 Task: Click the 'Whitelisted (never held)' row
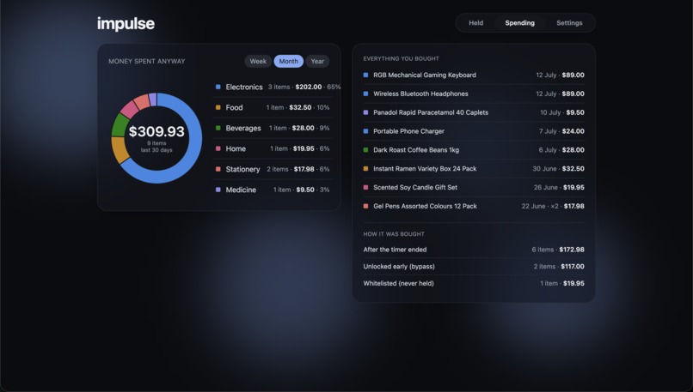tap(474, 284)
